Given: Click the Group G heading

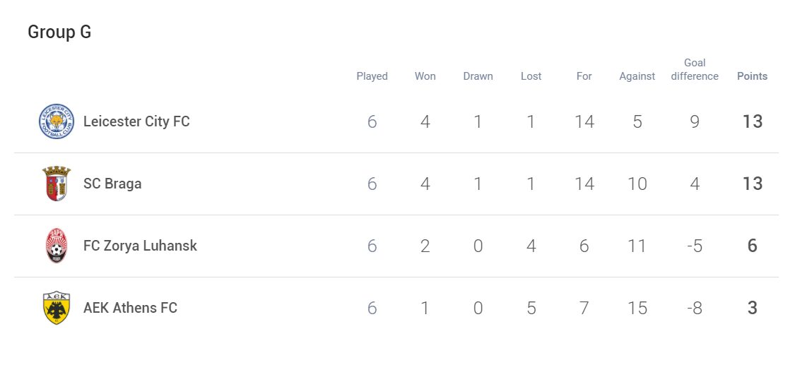Looking at the screenshot, I should coord(59,32).
